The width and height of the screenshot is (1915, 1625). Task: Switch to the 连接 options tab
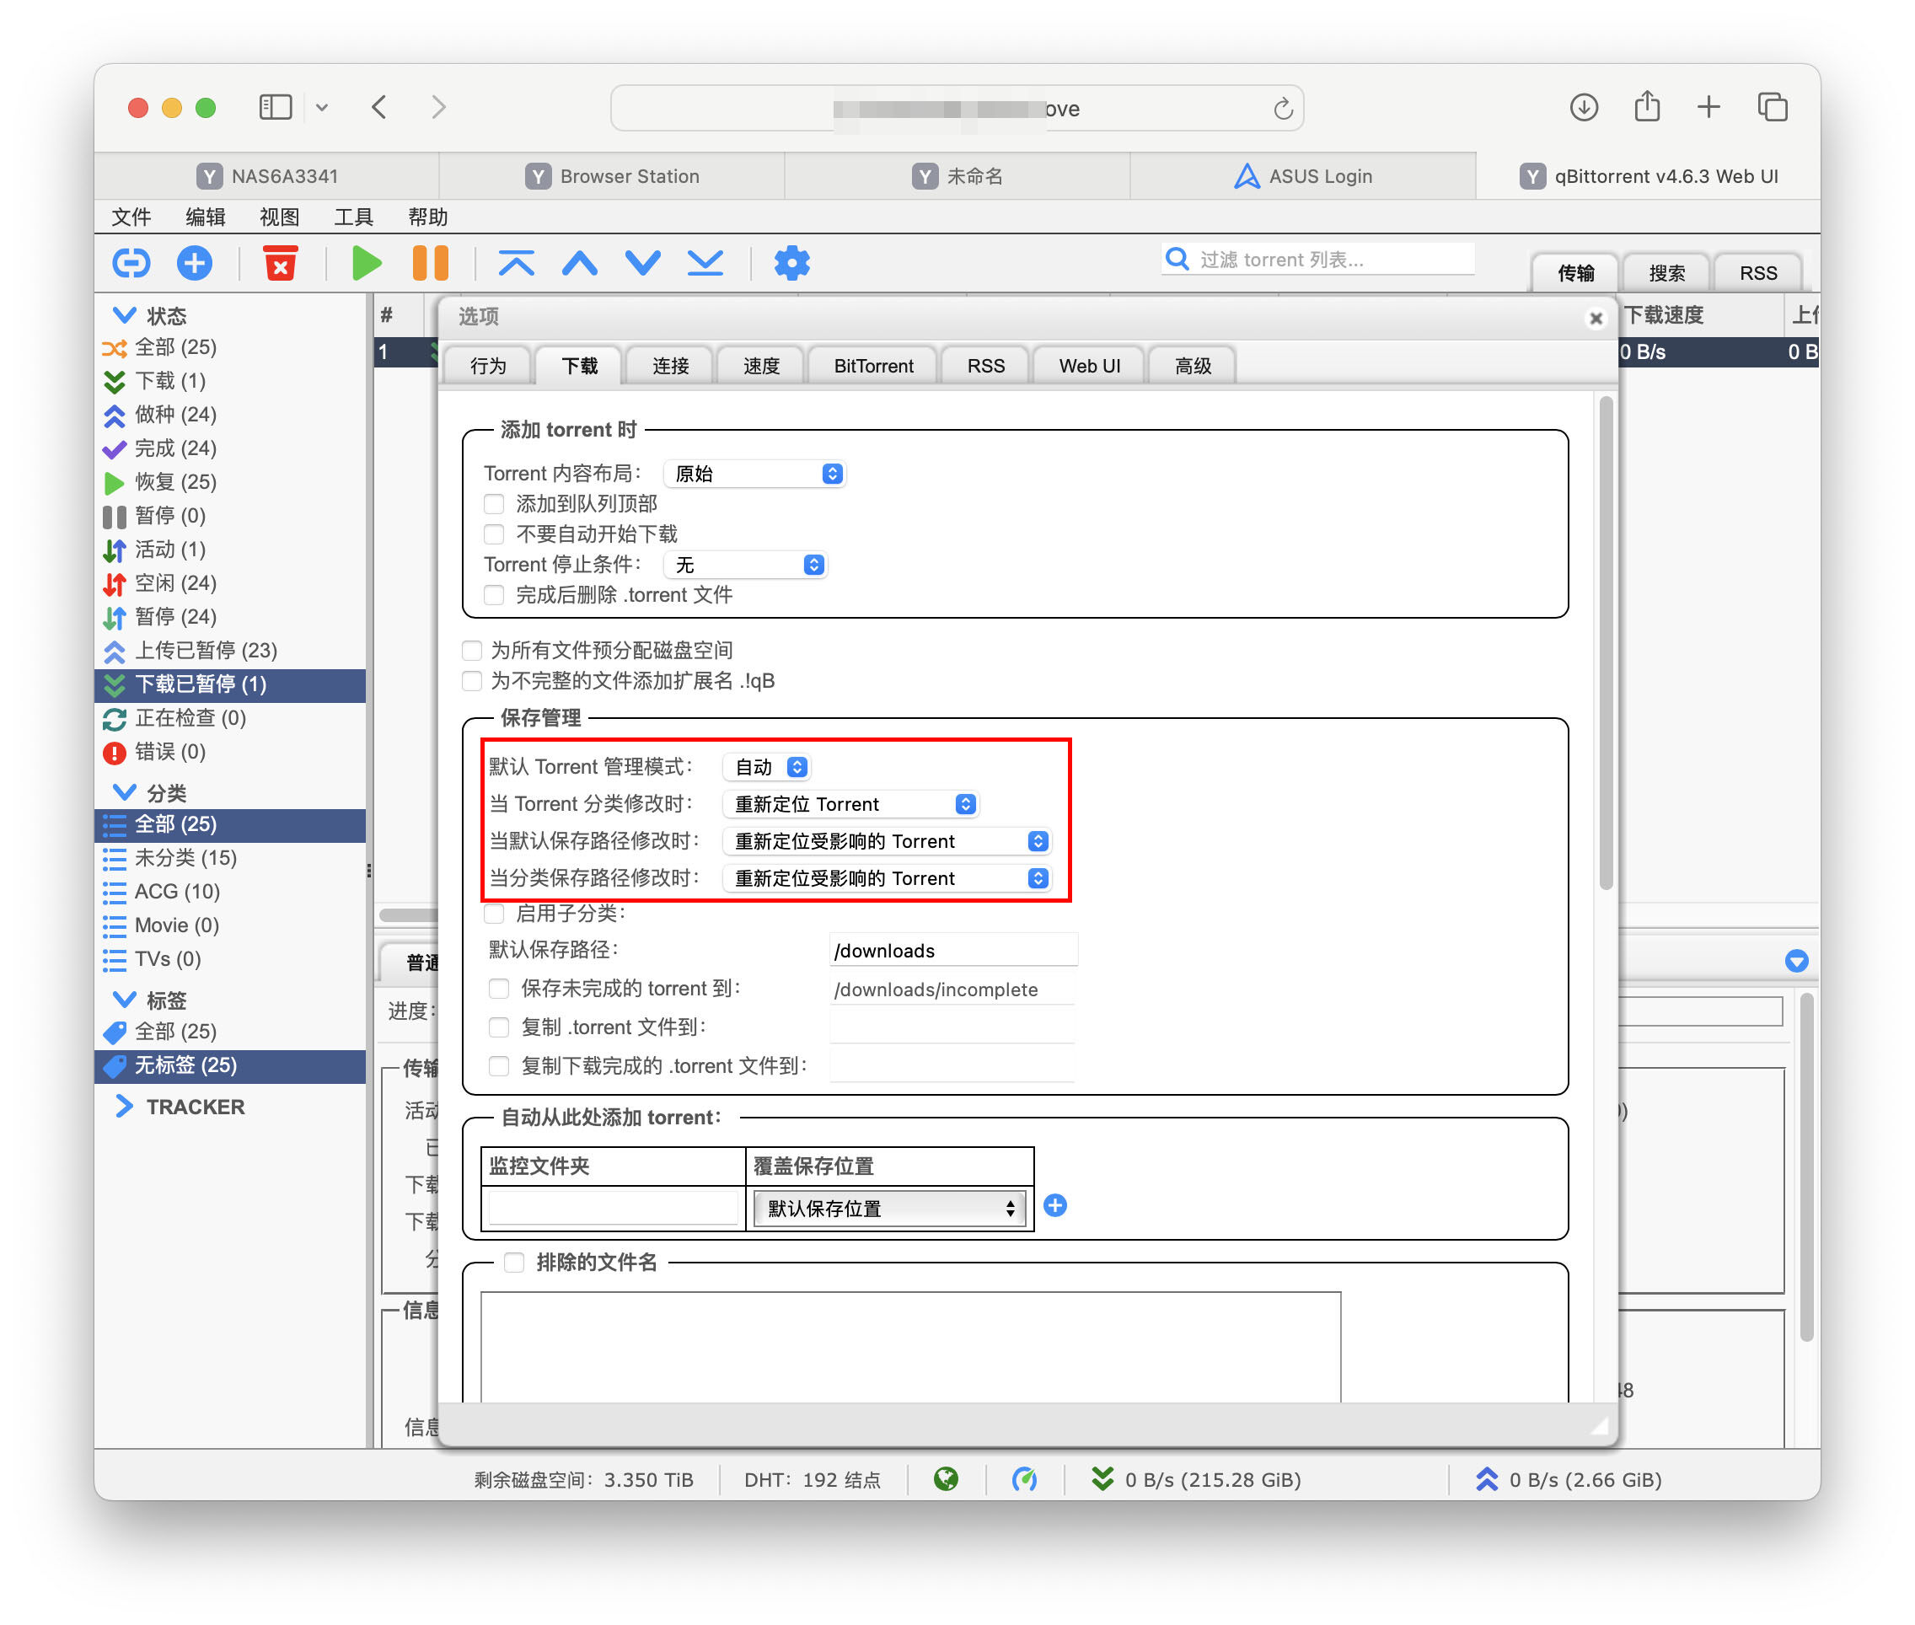[671, 366]
